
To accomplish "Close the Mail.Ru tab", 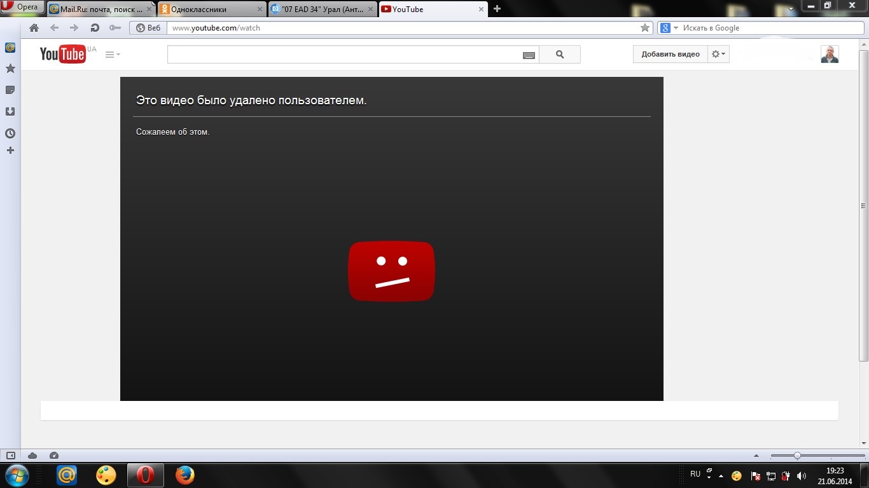I will click(149, 10).
